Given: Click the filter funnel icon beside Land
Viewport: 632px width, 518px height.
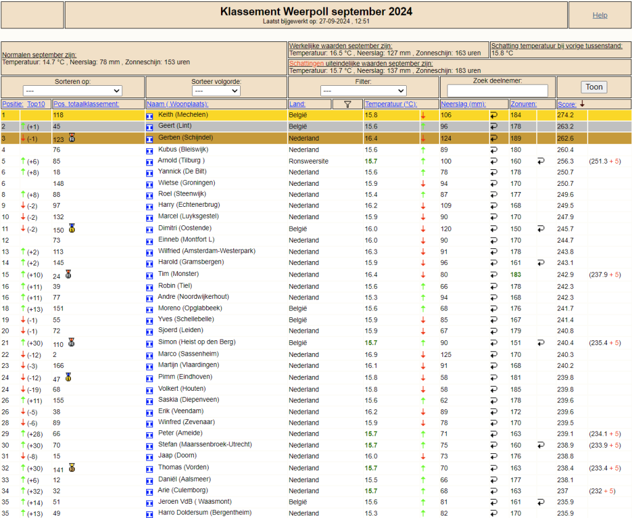Looking at the screenshot, I should tap(347, 104).
